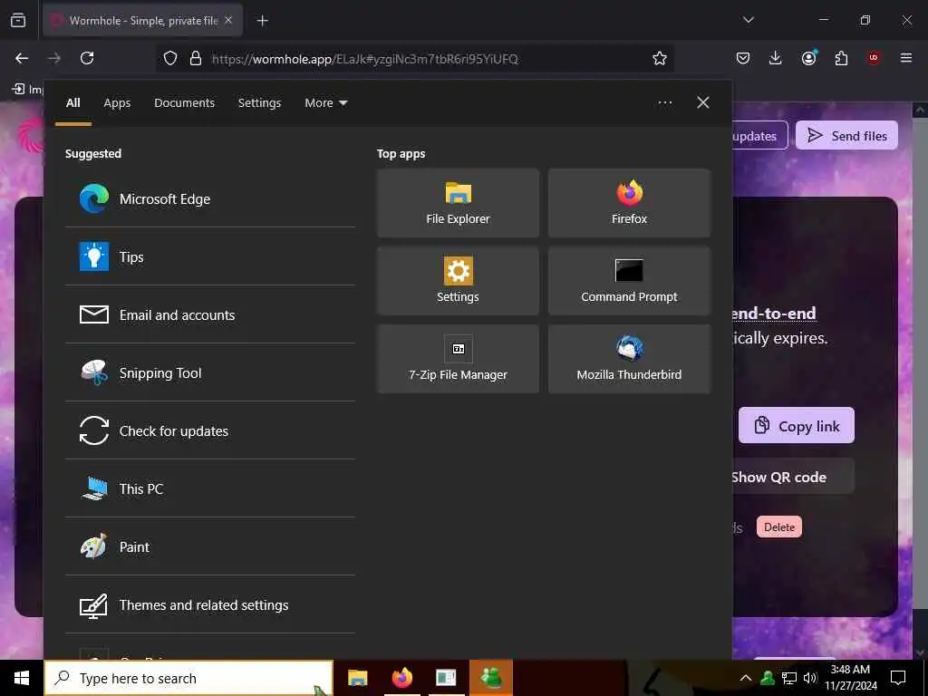The width and height of the screenshot is (928, 696).
Task: Switch to the Apps search tab
Action: 117,103
